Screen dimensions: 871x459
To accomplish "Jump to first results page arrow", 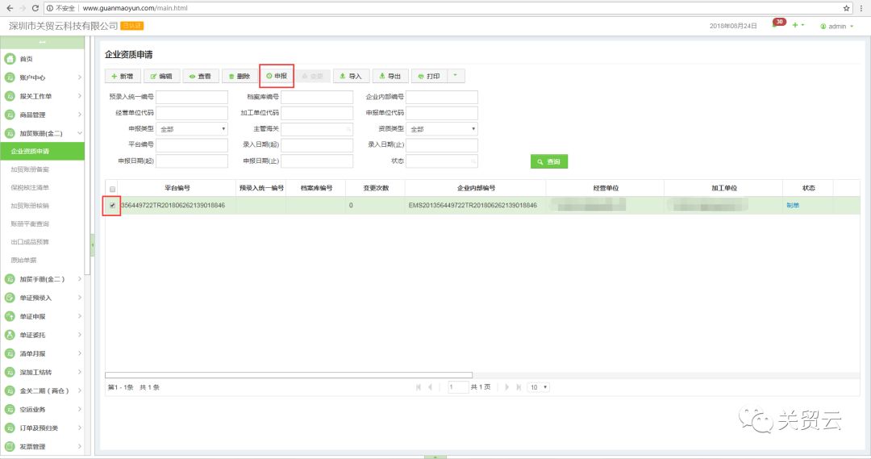I will pyautogui.click(x=419, y=386).
